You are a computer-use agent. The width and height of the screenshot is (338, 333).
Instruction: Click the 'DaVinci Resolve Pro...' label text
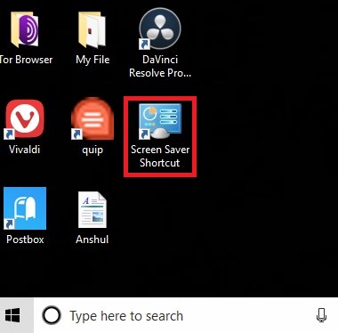pos(160,66)
